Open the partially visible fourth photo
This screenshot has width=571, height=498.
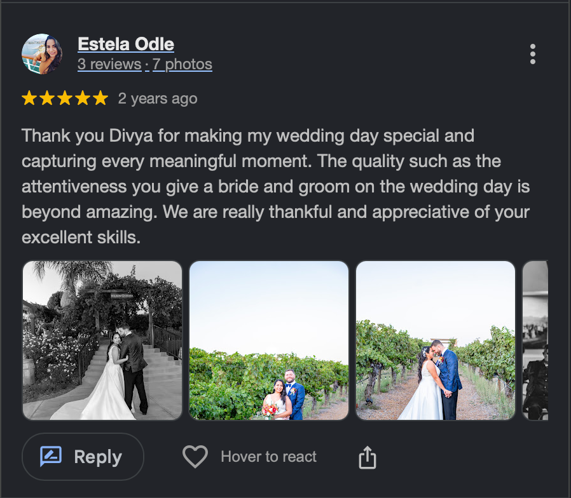(535, 340)
